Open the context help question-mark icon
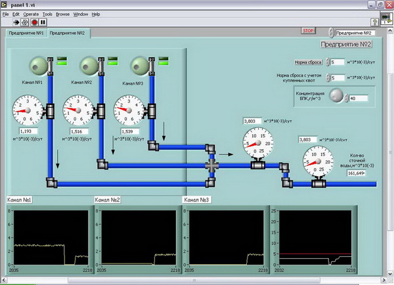This screenshot has width=394, height=285. tap(375, 22)
